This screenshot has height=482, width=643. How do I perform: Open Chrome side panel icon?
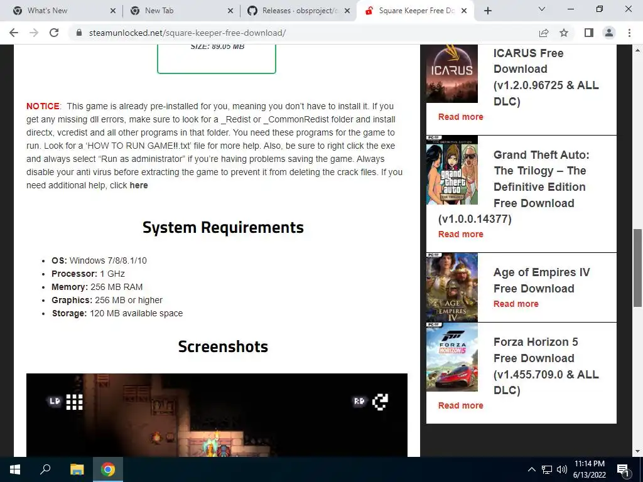(589, 33)
